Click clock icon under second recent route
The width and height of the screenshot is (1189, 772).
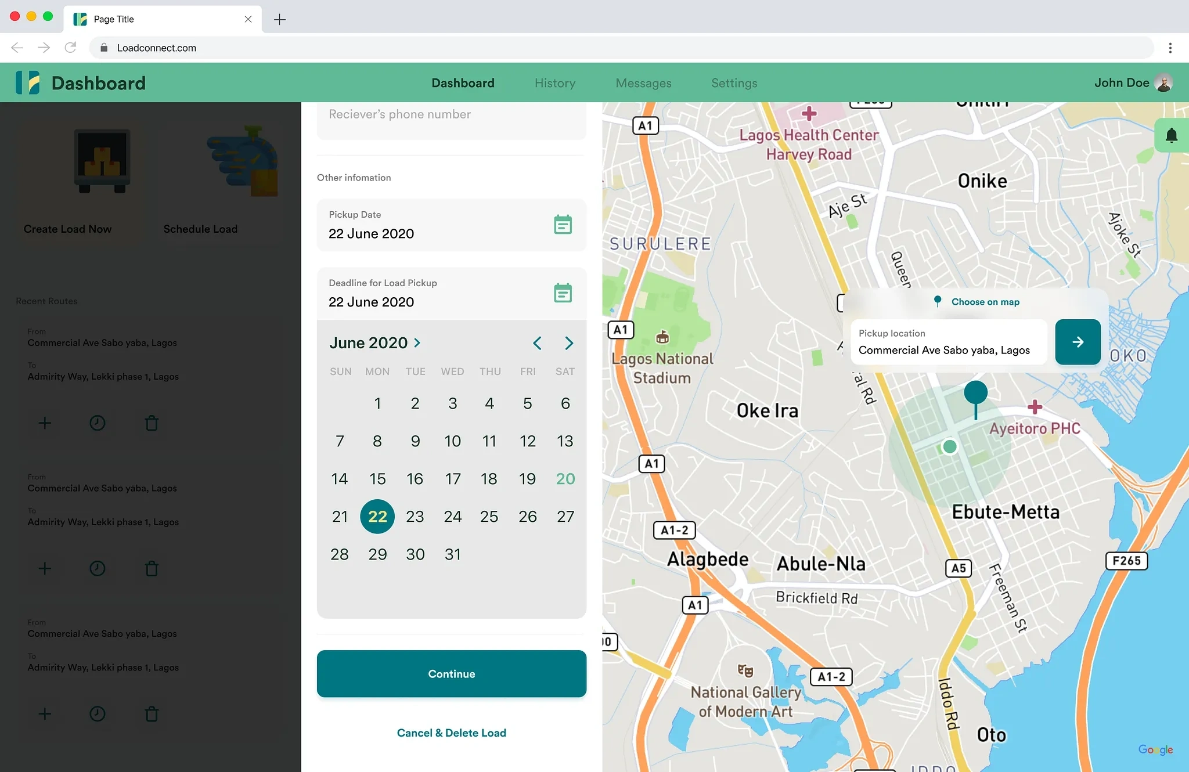point(98,568)
